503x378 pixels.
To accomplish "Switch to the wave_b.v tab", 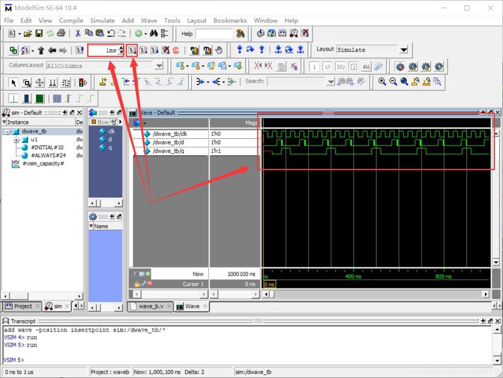I will click(150, 306).
